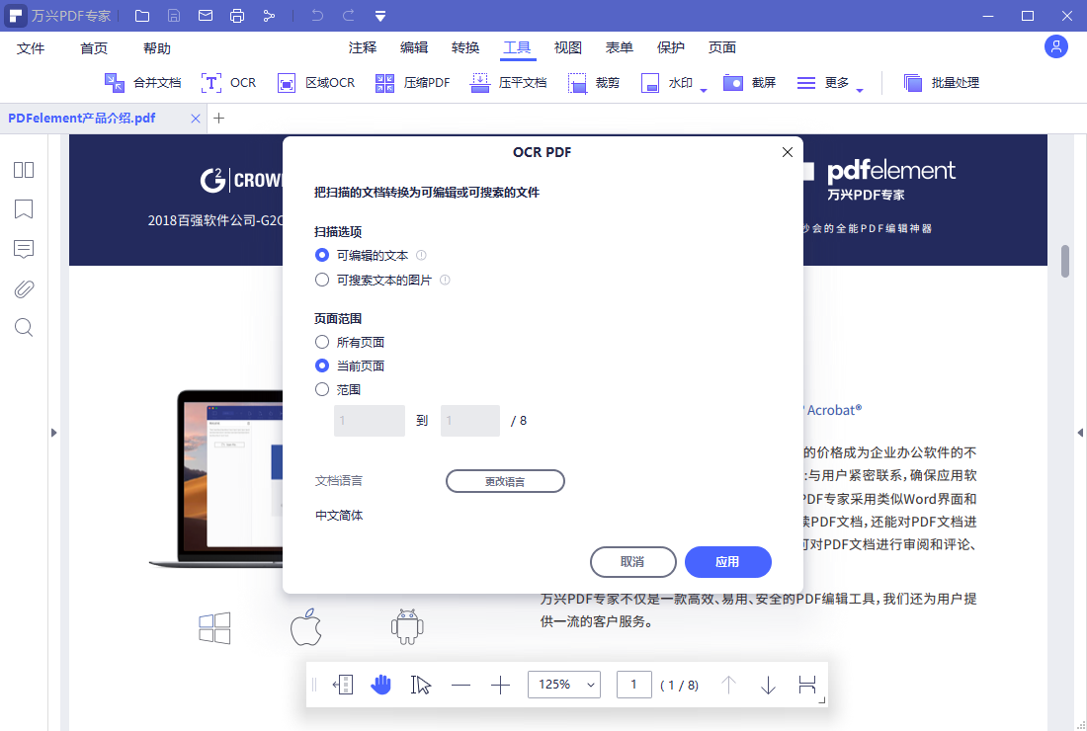The width and height of the screenshot is (1087, 731).
Task: Select the 可搜索文本的图片 radio option
Action: [x=322, y=280]
